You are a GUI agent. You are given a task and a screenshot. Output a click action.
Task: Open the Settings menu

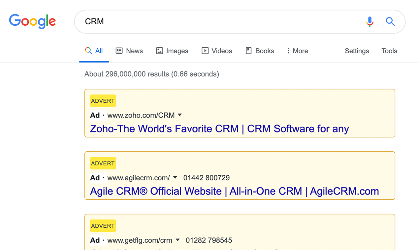point(357,51)
